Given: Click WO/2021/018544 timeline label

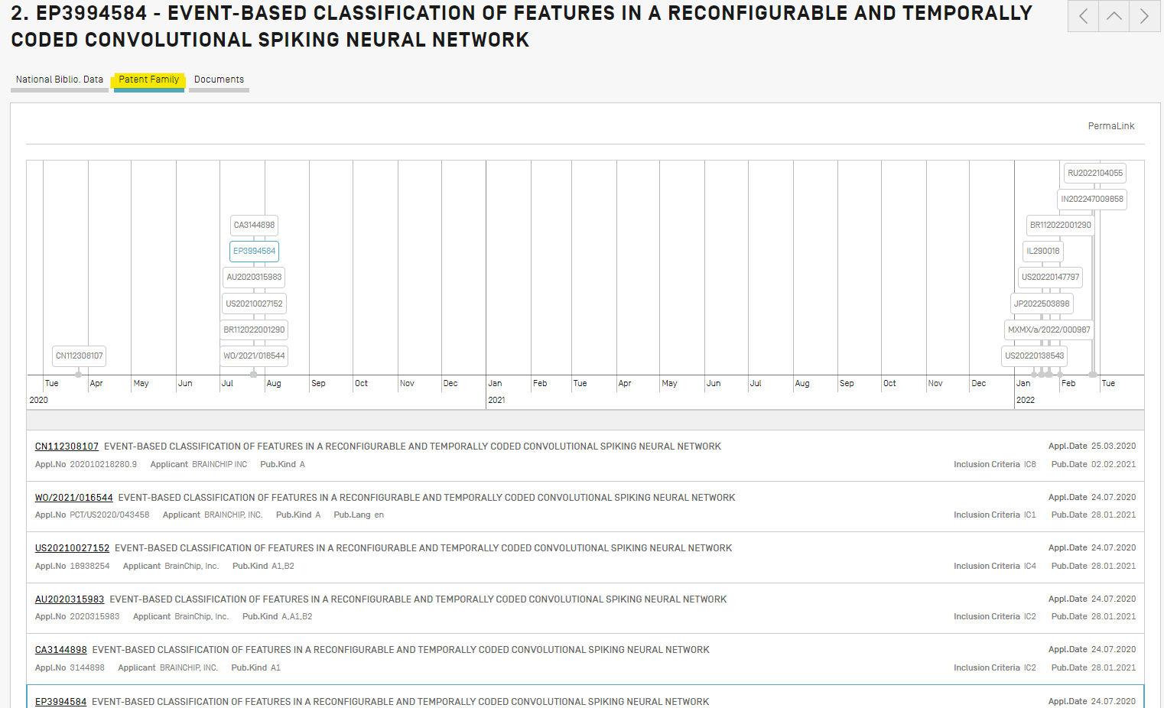Looking at the screenshot, I should pos(254,356).
